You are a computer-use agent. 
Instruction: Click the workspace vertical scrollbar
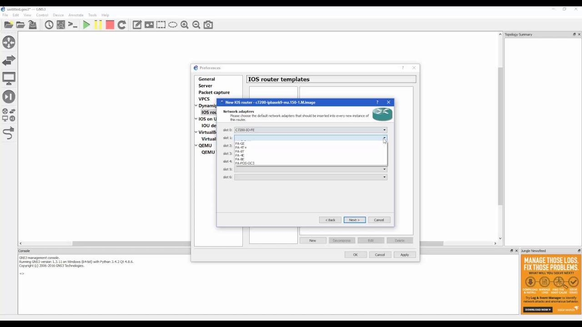click(x=500, y=136)
